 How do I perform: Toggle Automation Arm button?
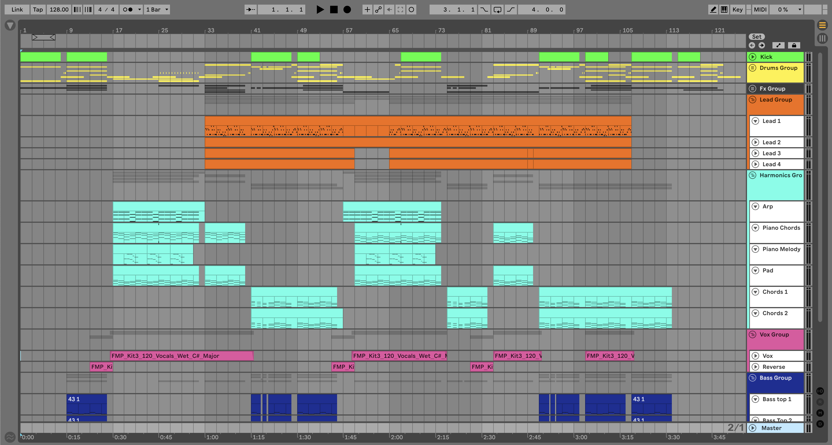(x=378, y=10)
